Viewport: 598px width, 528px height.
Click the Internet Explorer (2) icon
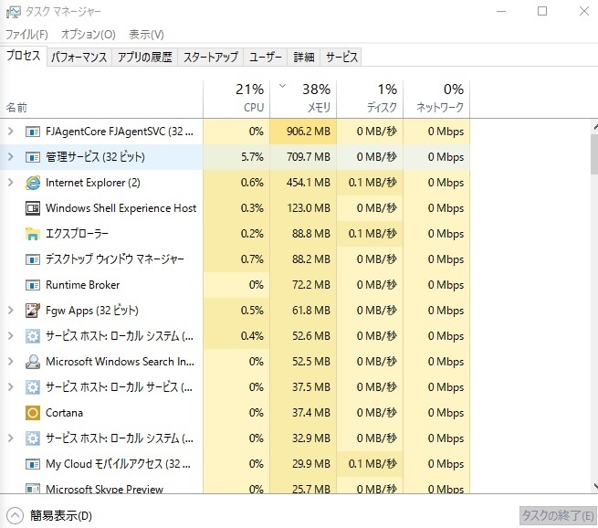(33, 183)
